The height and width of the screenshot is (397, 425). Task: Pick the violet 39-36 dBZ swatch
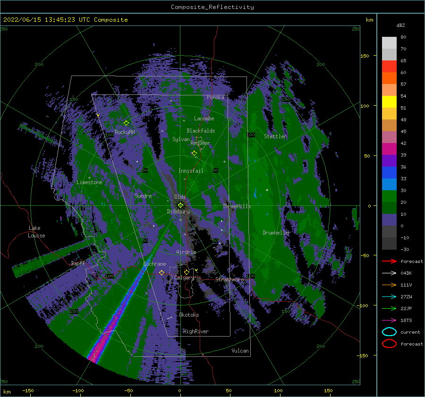click(389, 160)
